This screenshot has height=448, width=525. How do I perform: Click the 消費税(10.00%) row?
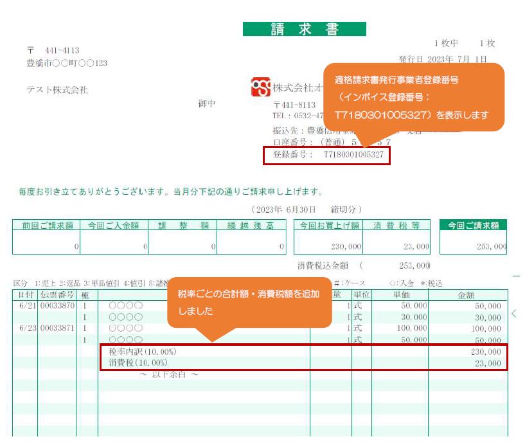click(x=302, y=363)
